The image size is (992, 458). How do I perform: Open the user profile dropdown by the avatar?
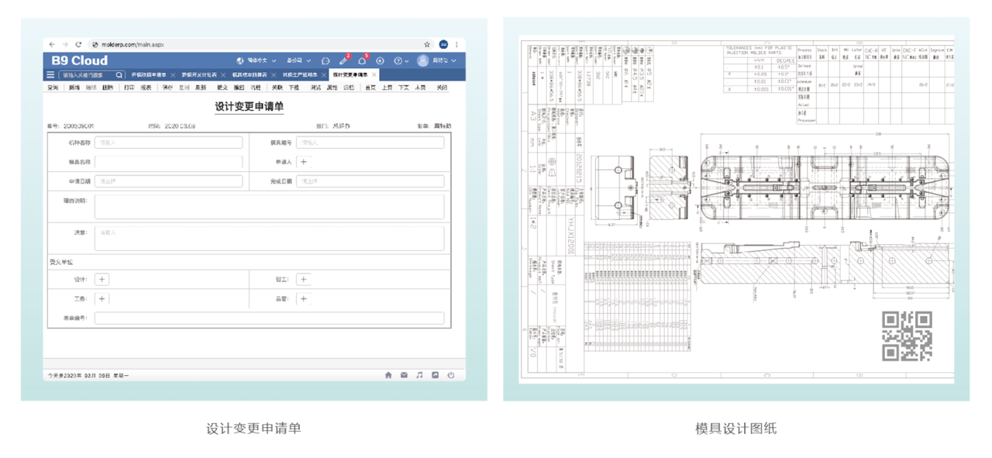[437, 60]
